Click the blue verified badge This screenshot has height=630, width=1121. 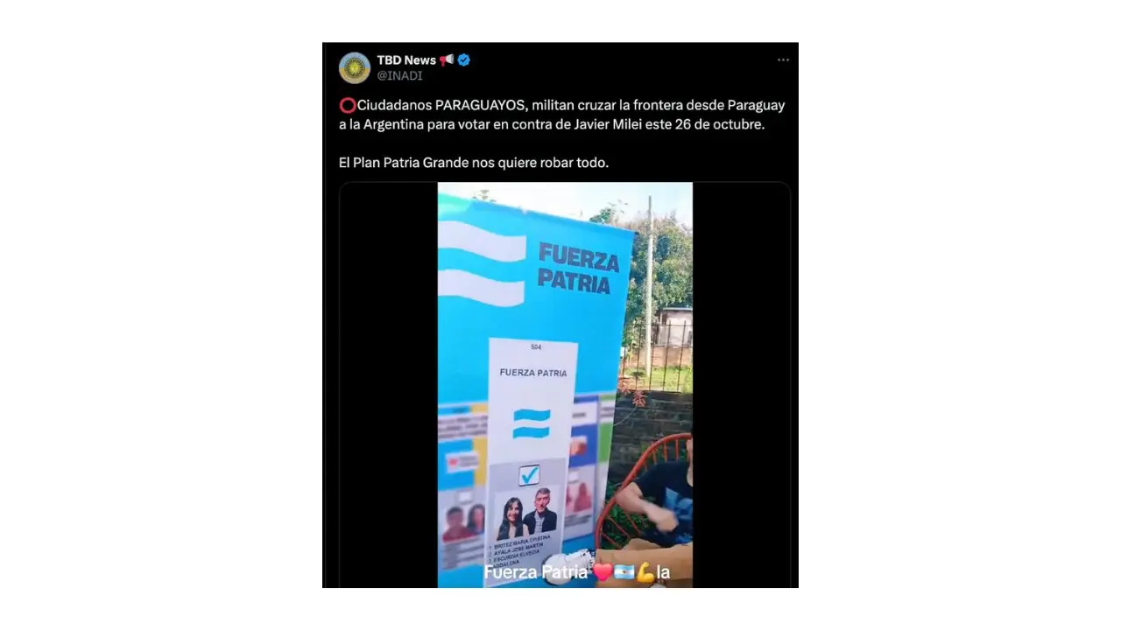point(464,60)
